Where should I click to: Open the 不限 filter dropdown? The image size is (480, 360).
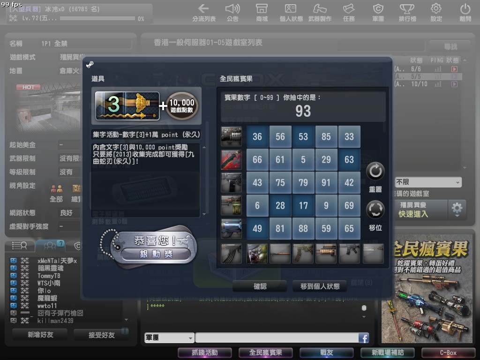[427, 182]
